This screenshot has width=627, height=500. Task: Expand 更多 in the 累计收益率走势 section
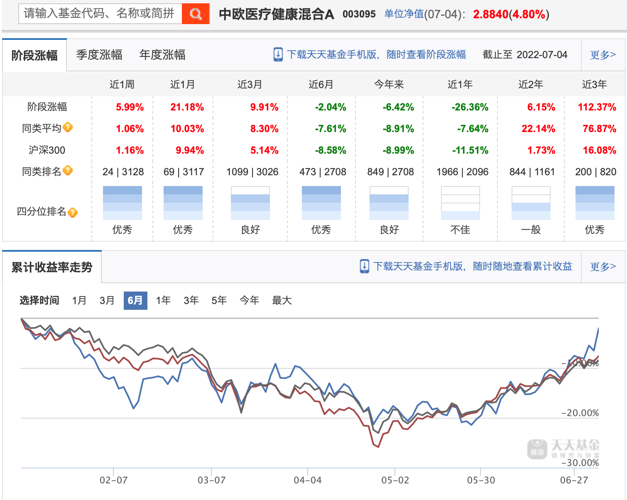point(603,267)
